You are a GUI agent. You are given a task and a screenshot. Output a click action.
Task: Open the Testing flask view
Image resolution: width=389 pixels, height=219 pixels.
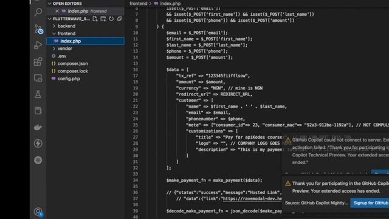coord(38,94)
